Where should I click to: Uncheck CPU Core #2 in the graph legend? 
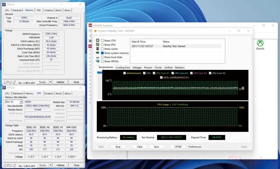pos(173,73)
